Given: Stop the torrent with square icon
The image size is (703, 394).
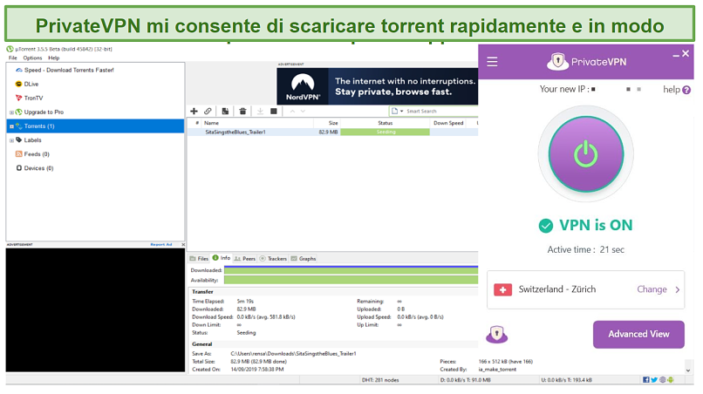Looking at the screenshot, I should click(274, 112).
